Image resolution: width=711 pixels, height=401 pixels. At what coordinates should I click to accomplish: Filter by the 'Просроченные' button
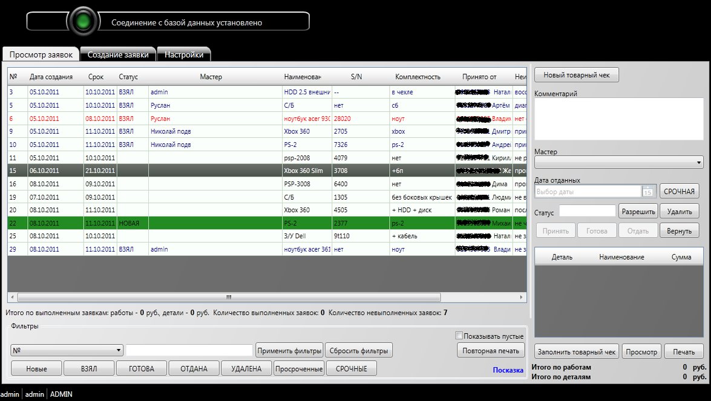tap(299, 368)
